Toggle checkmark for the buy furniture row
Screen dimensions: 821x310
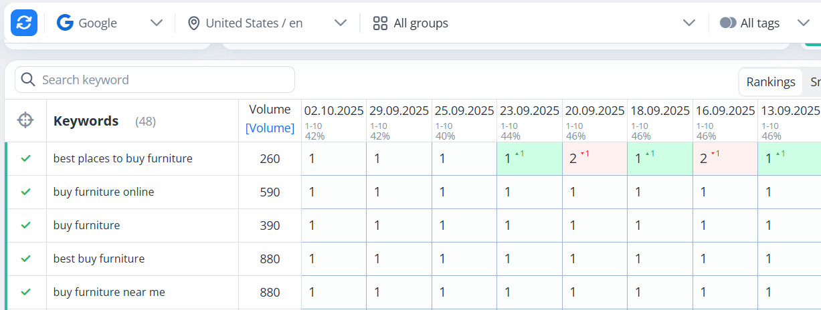point(25,225)
